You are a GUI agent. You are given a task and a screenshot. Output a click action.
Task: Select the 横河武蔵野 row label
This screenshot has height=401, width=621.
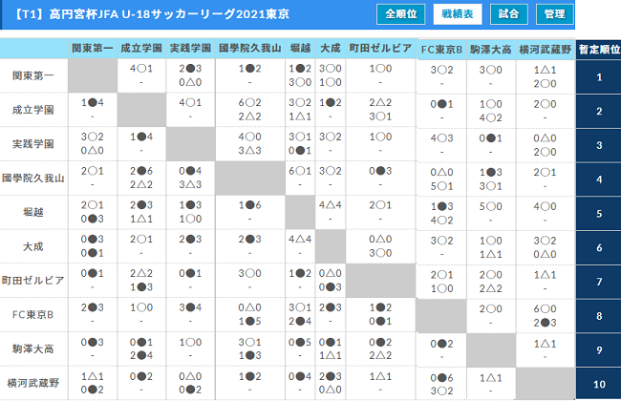tap(33, 383)
